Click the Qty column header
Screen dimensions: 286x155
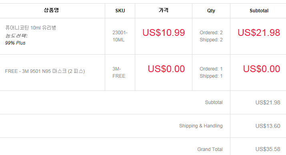(211, 11)
